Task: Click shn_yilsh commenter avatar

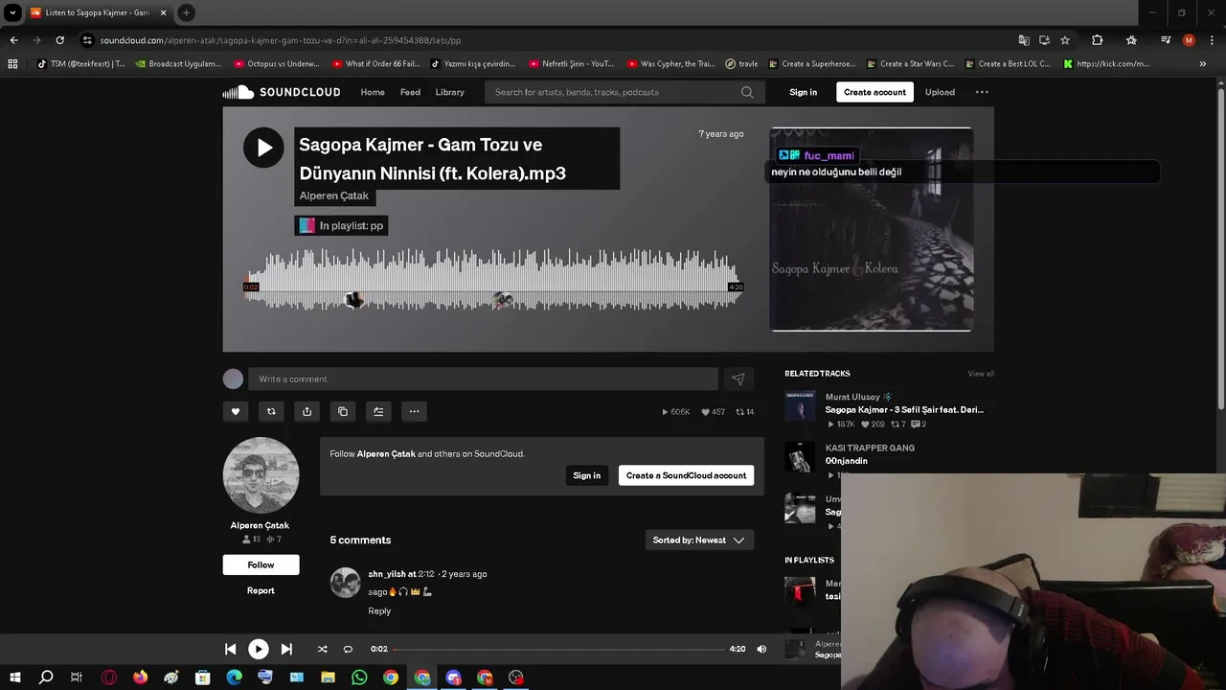Action: coord(345,582)
